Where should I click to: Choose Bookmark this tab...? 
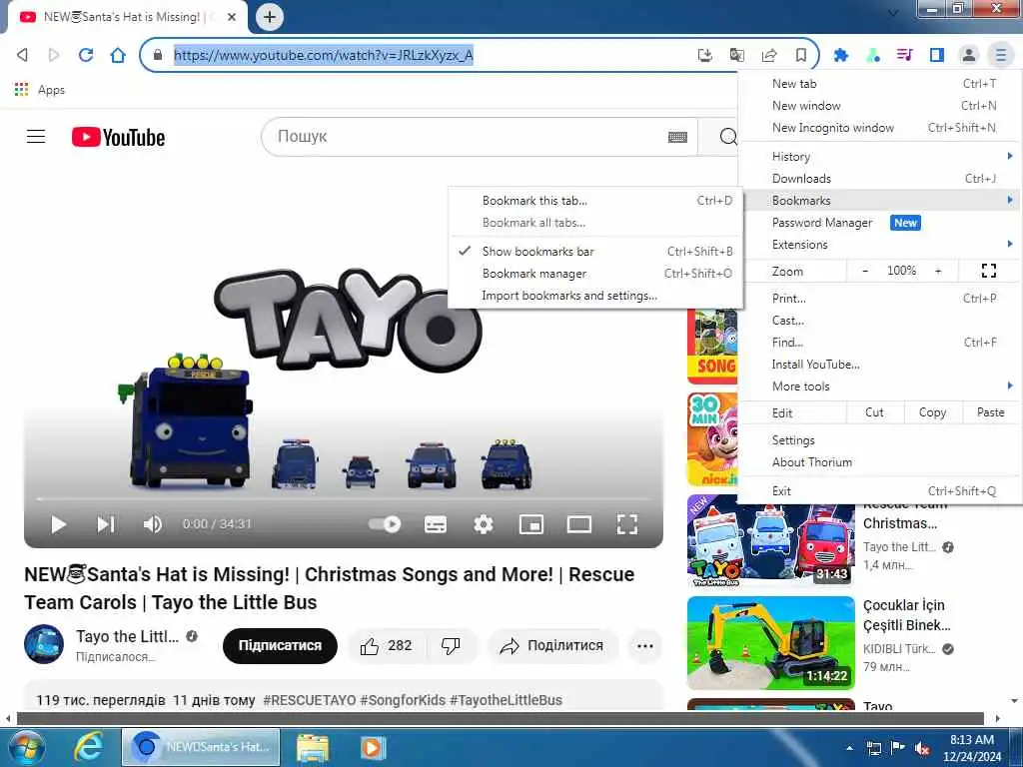595,200
